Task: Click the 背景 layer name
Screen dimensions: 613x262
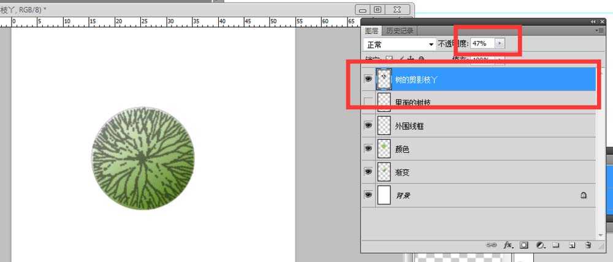Action: (x=403, y=195)
